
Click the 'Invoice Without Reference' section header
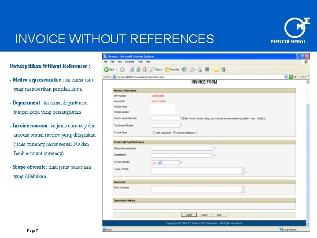(204, 142)
